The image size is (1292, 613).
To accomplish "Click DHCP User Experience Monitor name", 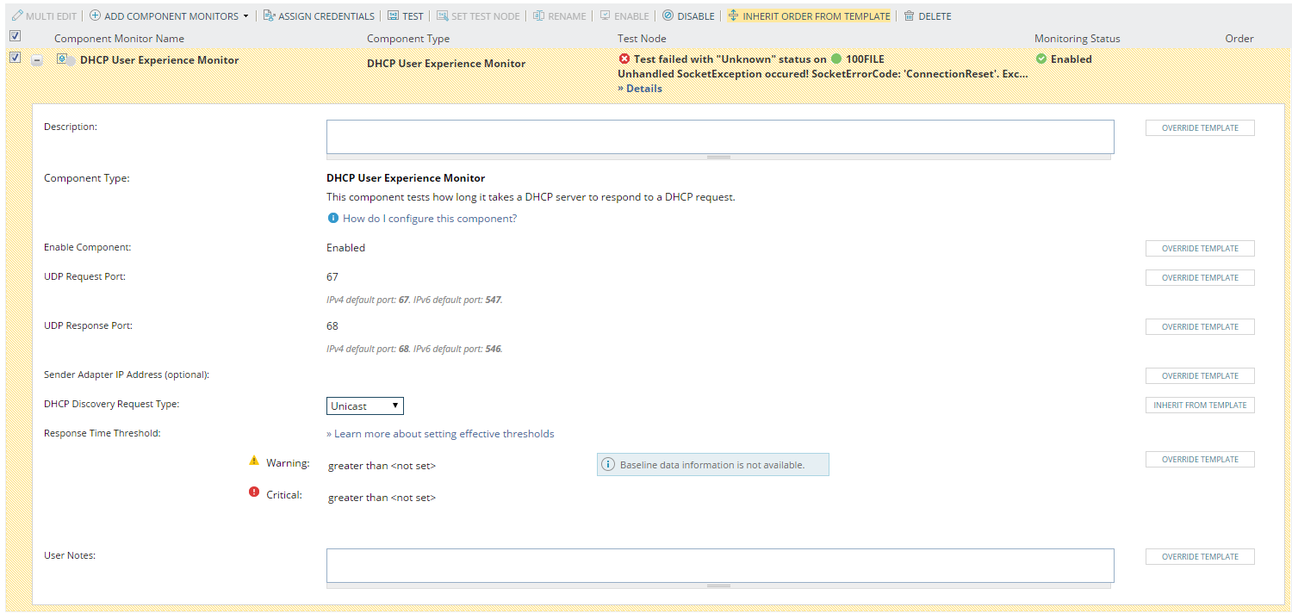I will pos(159,60).
